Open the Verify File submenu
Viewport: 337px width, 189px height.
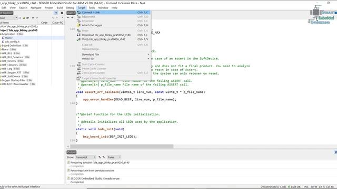[113, 59]
